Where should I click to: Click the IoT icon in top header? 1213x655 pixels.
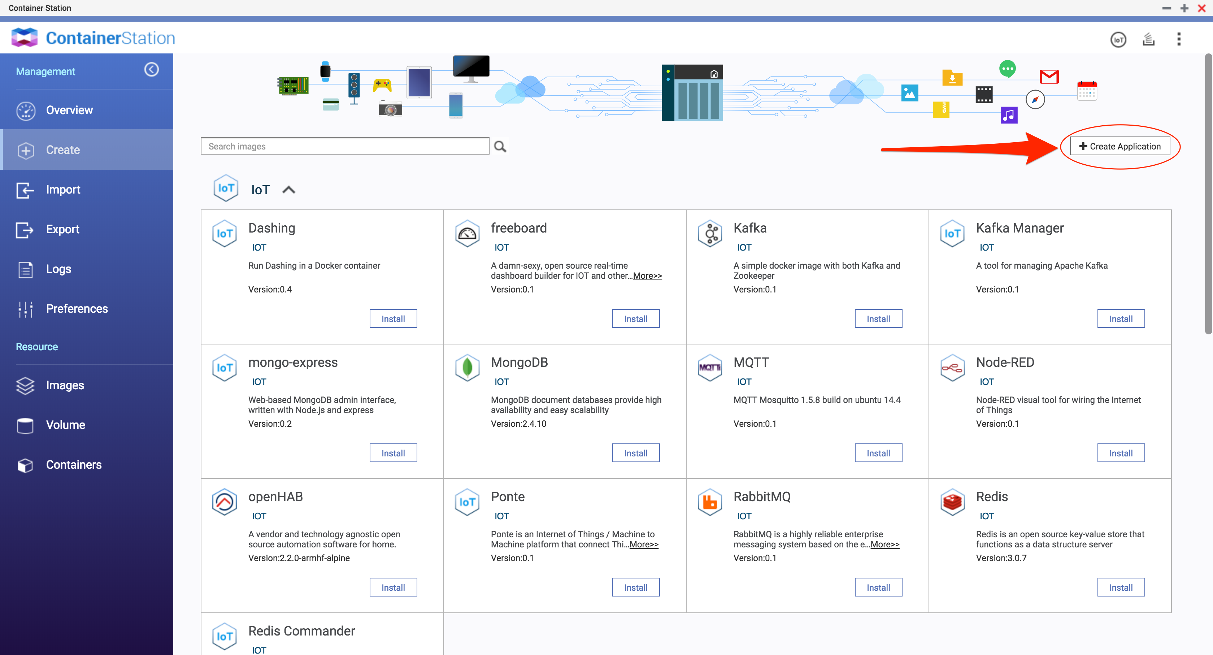click(x=1118, y=40)
